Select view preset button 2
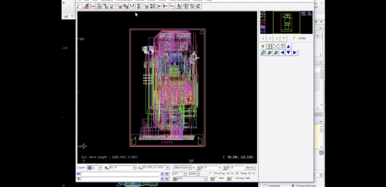Screen dimensions: 386x187 tap(270, 38)
